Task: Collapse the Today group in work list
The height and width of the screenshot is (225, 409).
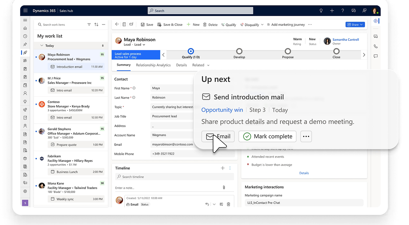Action: point(42,46)
